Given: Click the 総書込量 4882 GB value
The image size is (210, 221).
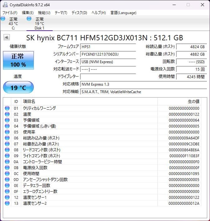Looking at the screenshot, I should pyautogui.click(x=192, y=54).
